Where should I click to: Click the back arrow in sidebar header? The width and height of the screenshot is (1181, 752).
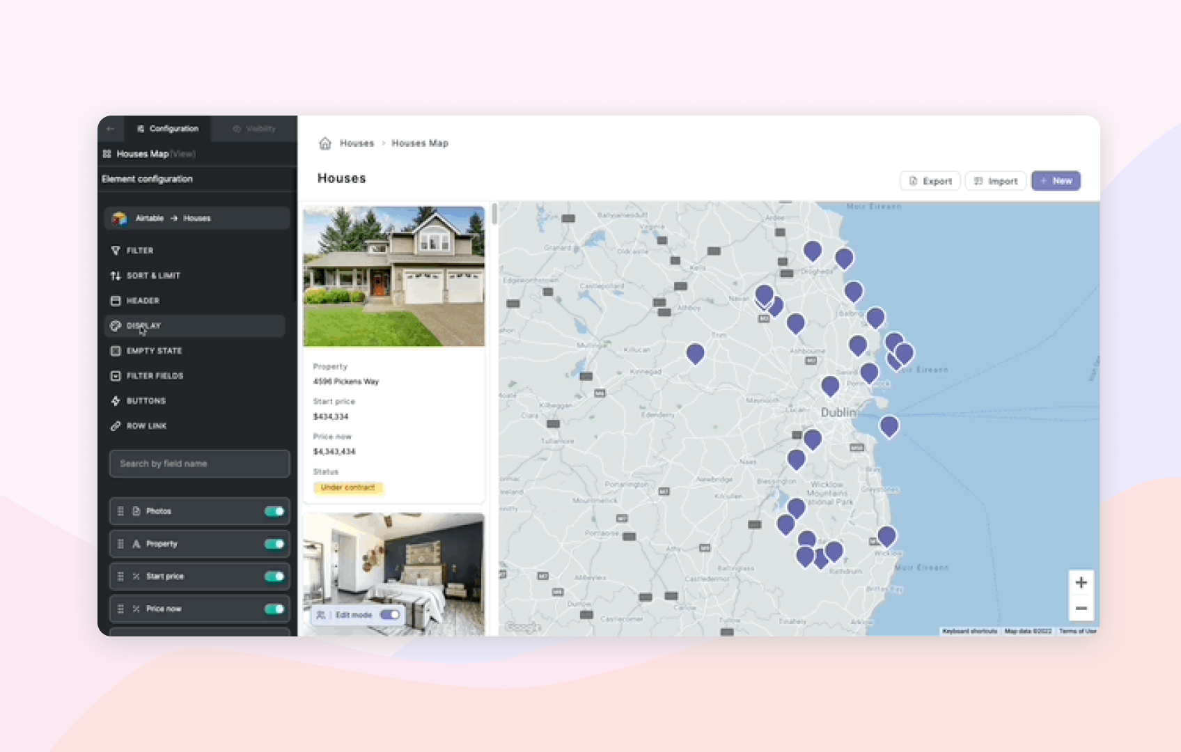pos(111,129)
